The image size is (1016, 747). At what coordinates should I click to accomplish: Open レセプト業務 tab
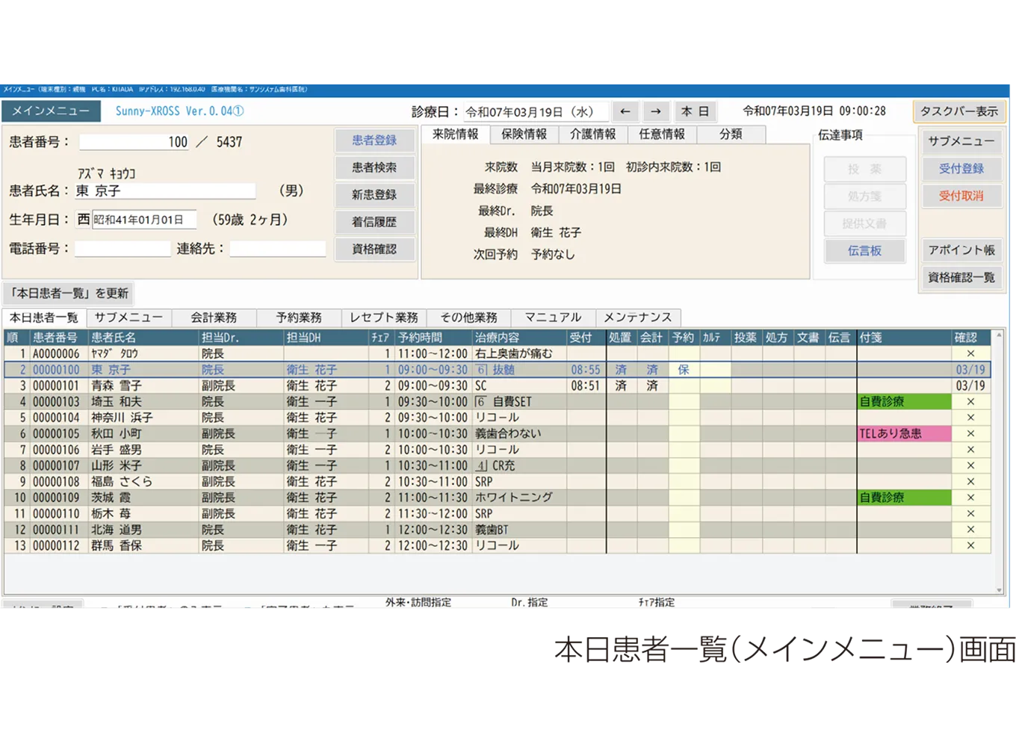tap(384, 317)
